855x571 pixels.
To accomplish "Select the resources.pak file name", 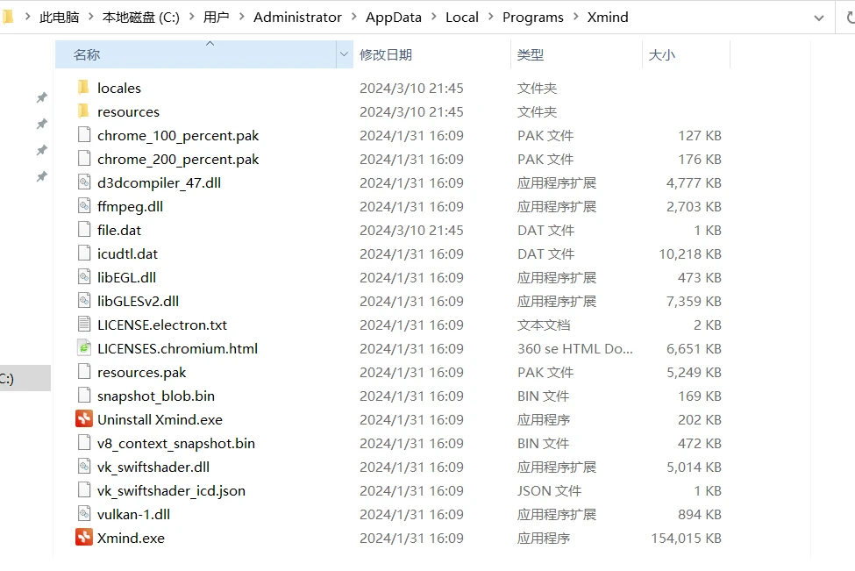I will tap(141, 373).
